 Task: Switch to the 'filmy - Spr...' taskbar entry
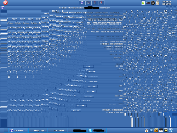pos(38,131)
